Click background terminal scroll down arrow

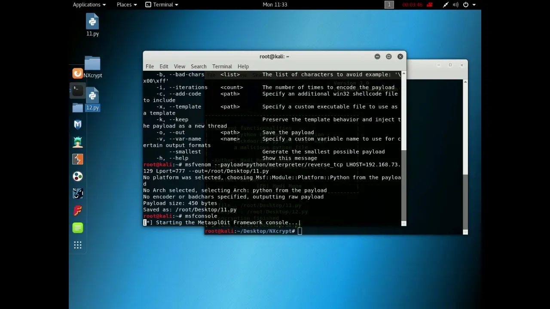click(465, 232)
